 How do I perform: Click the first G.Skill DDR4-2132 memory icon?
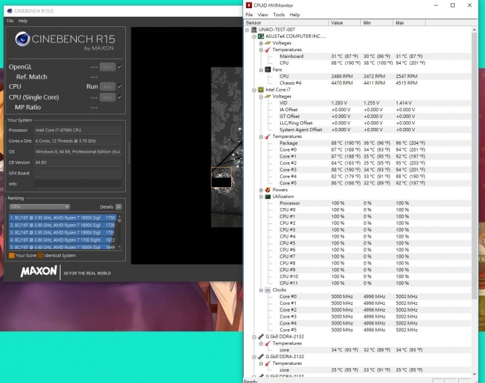tap(261, 337)
